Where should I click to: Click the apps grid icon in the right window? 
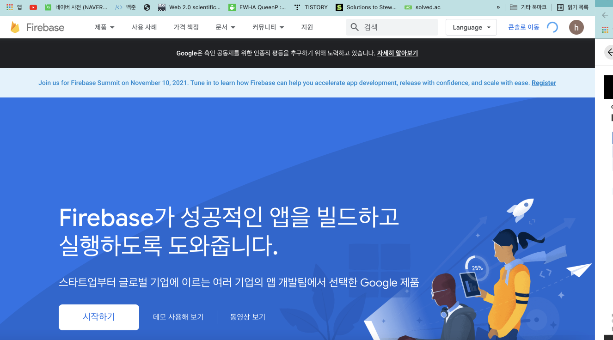605,30
